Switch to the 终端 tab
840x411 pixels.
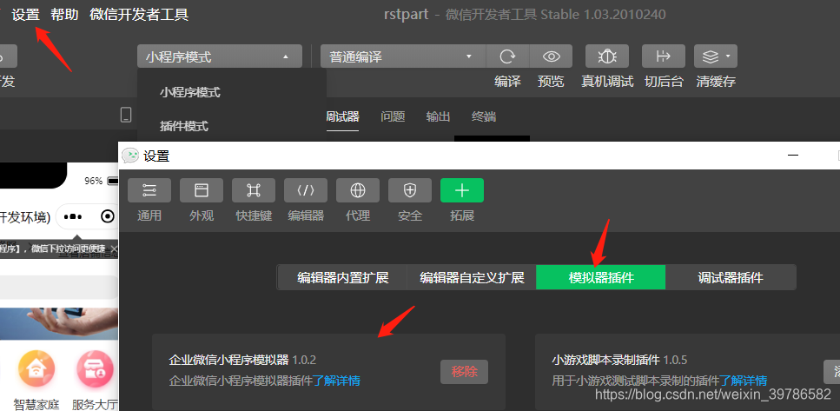pyautogui.click(x=484, y=116)
